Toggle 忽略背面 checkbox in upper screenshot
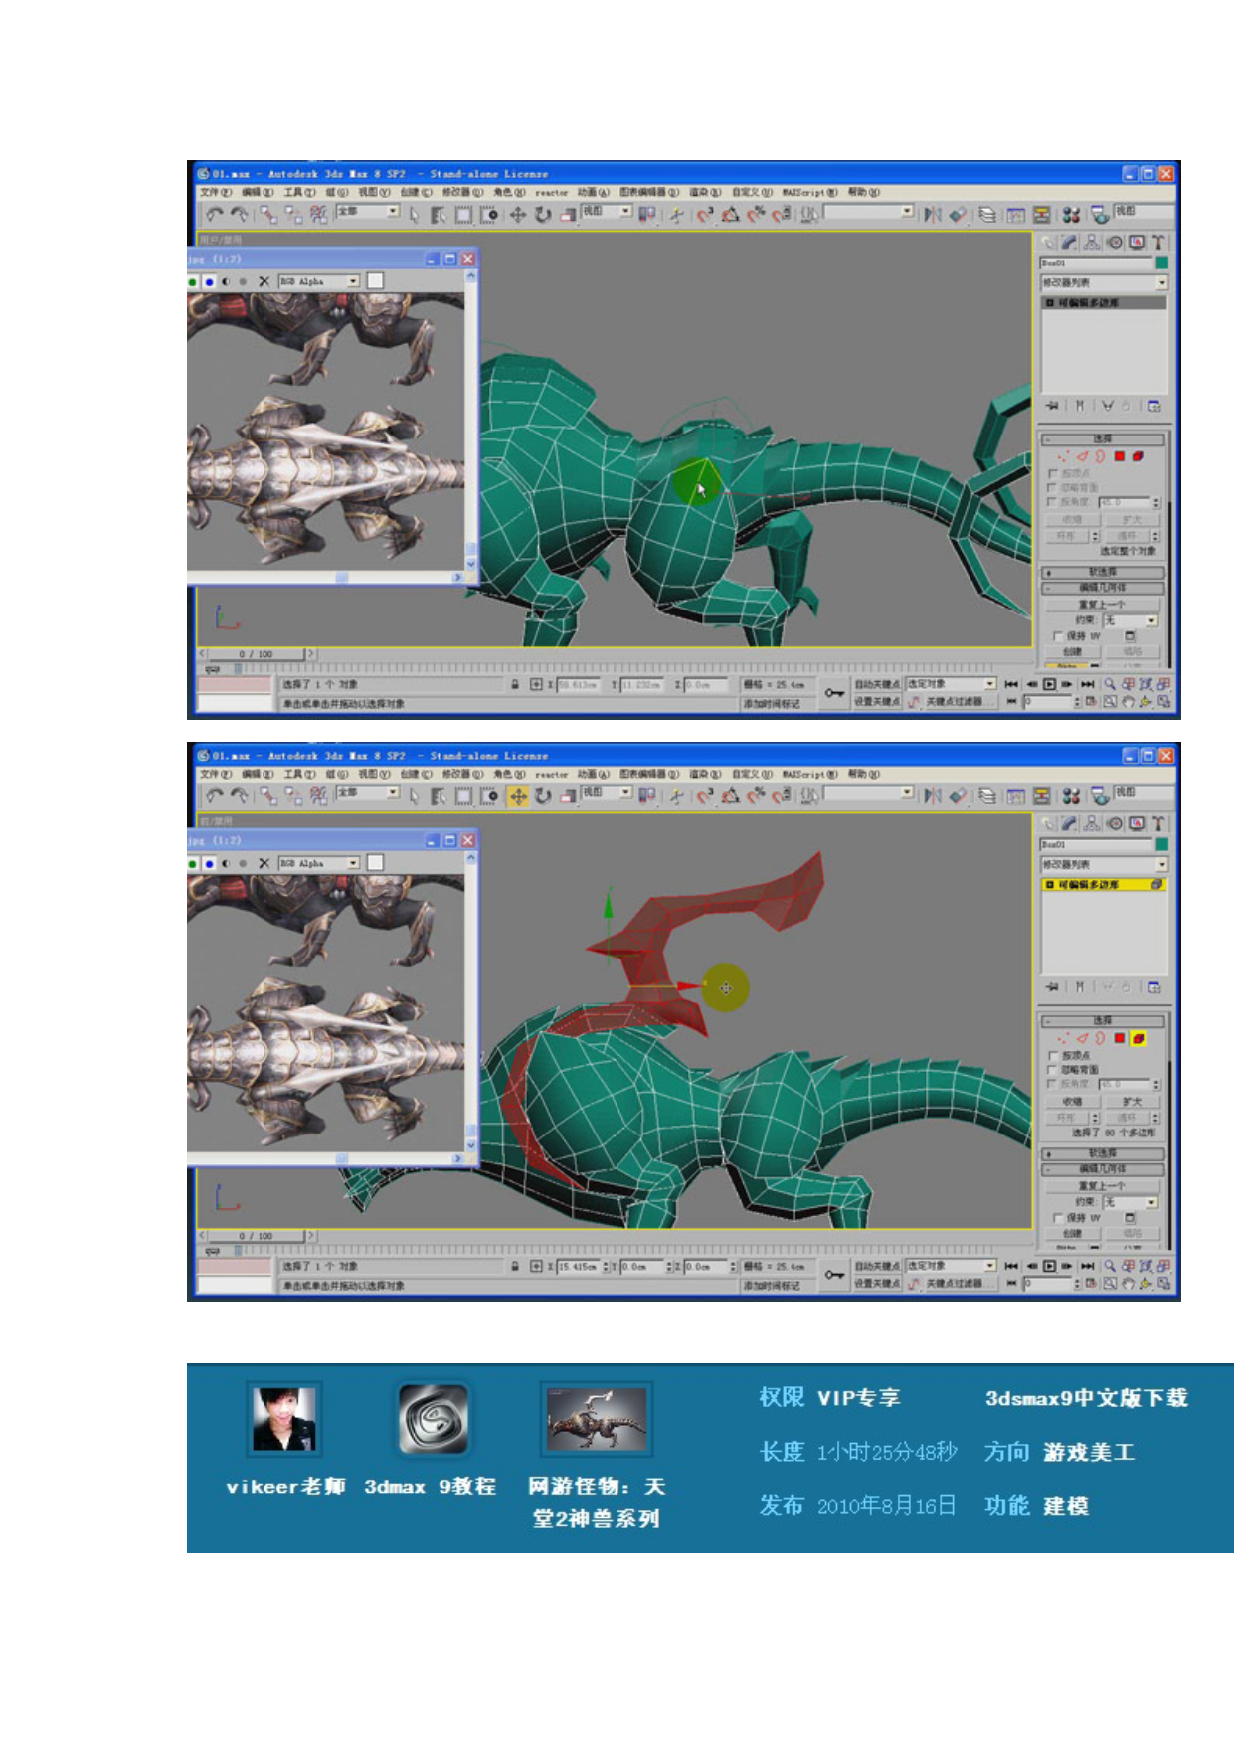1234x1744 pixels. (x=1053, y=487)
